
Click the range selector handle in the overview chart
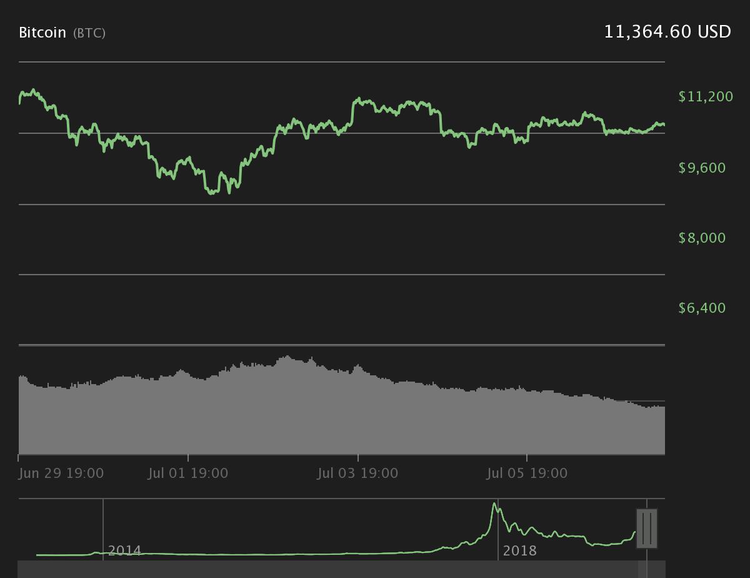(x=647, y=529)
